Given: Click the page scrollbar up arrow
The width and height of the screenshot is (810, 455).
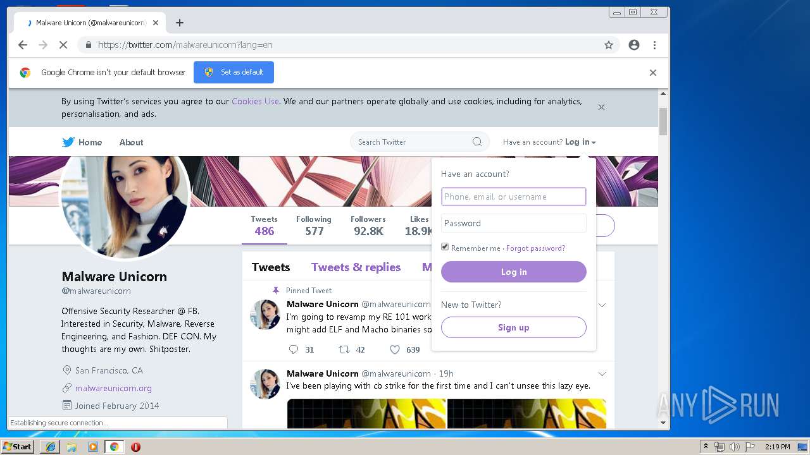Looking at the screenshot, I should 663,94.
